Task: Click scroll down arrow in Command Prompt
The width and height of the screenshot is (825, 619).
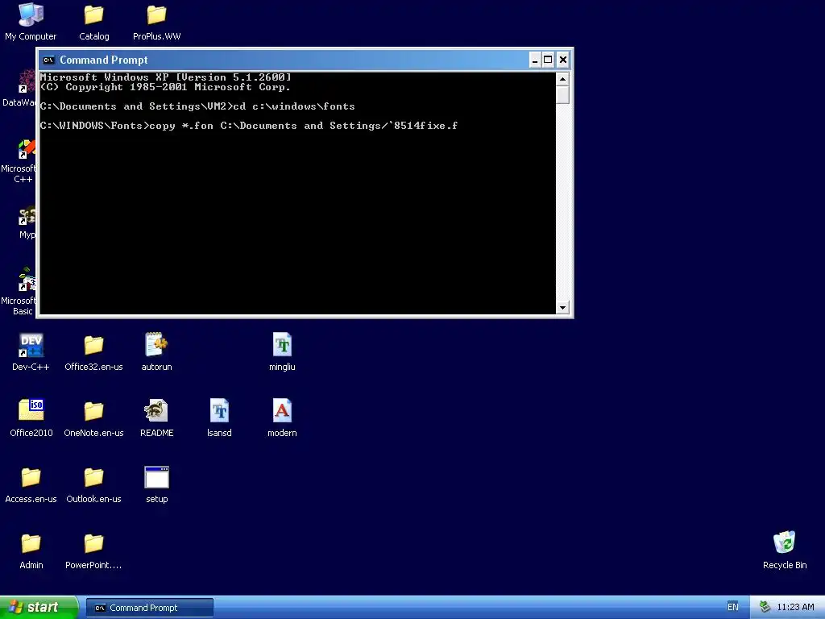Action: [x=562, y=307]
